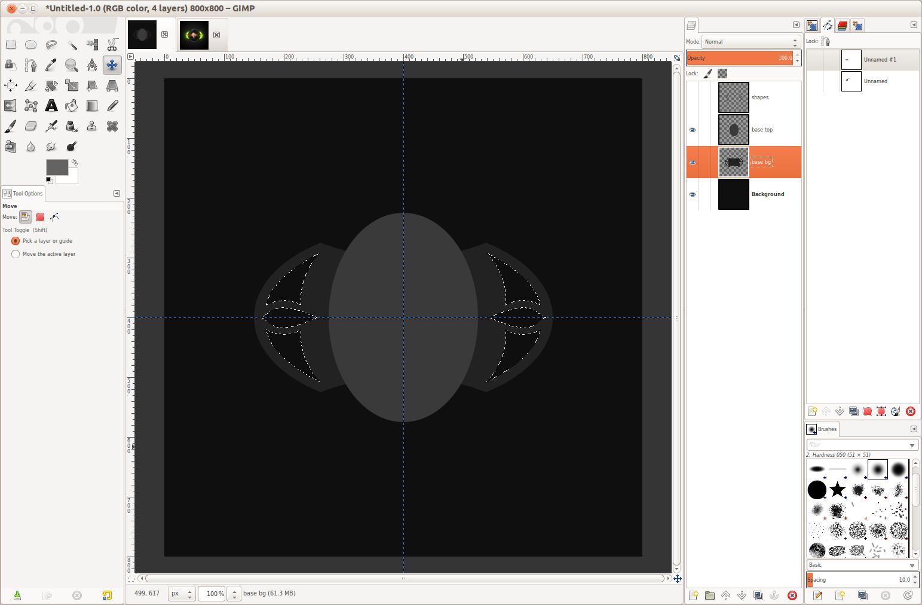Select the 'Move the active layer' radio option

point(16,253)
